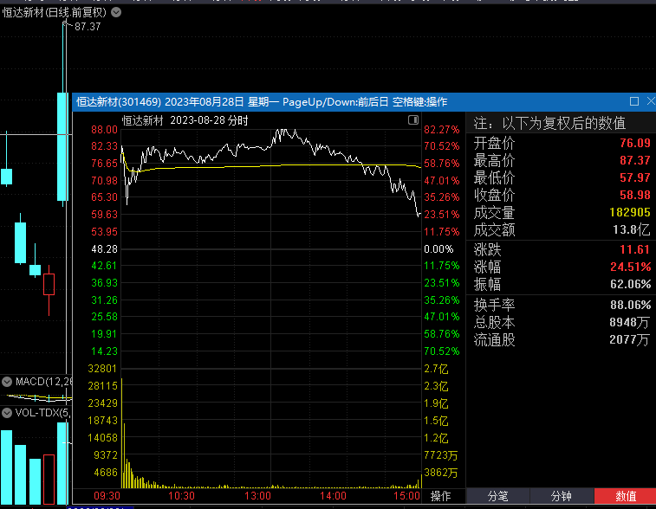Select the 成交量 value 182905
This screenshot has width=656, height=509.
[x=630, y=212]
